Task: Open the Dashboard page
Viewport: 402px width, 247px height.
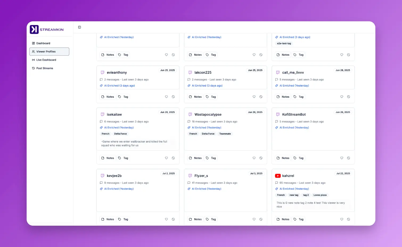Action: pos(49,43)
